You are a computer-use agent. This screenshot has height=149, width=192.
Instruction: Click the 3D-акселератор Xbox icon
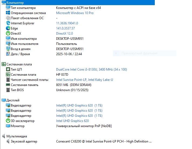click(8, 121)
